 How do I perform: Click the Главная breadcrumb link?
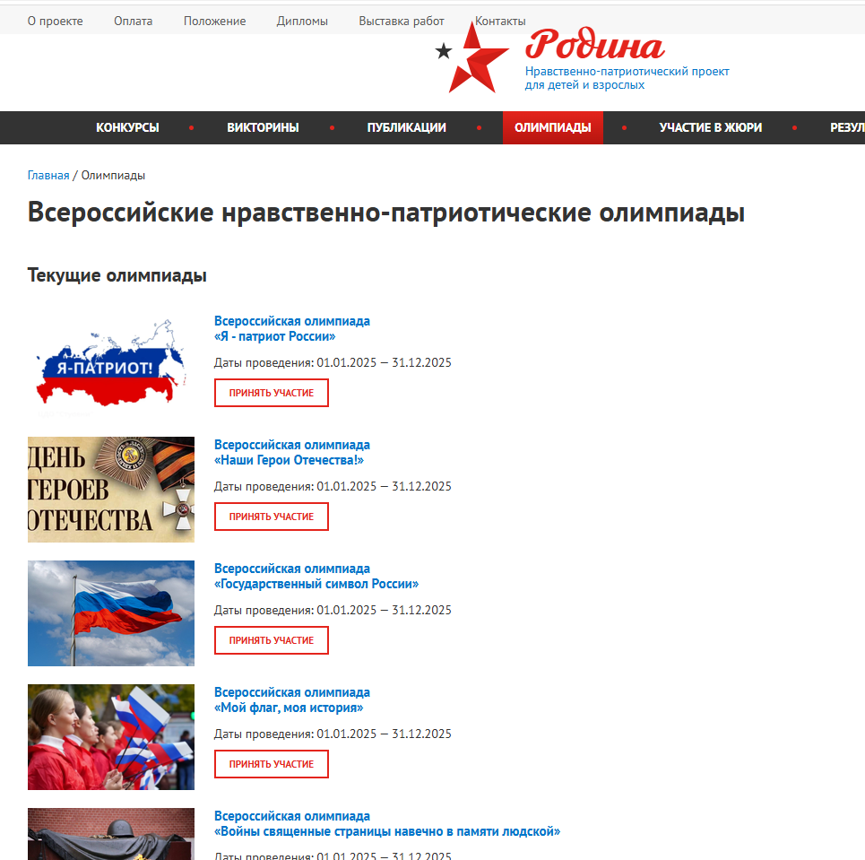point(48,176)
